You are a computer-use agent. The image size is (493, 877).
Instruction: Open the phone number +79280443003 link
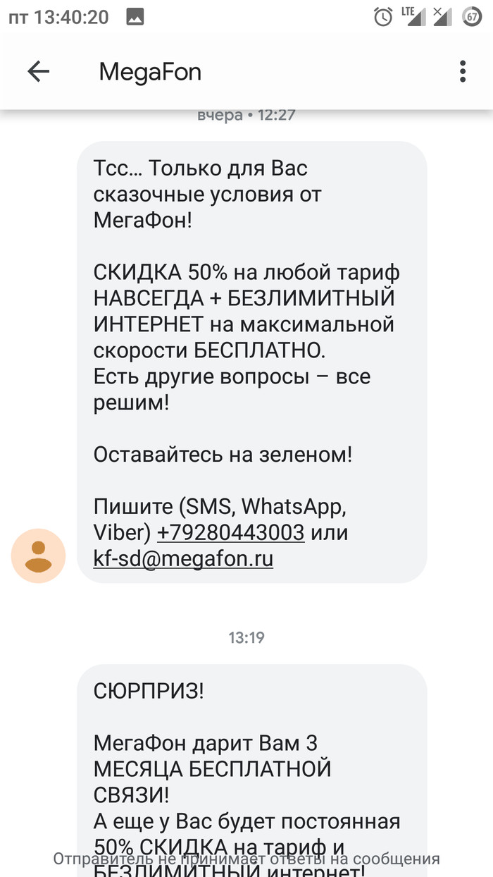231,532
